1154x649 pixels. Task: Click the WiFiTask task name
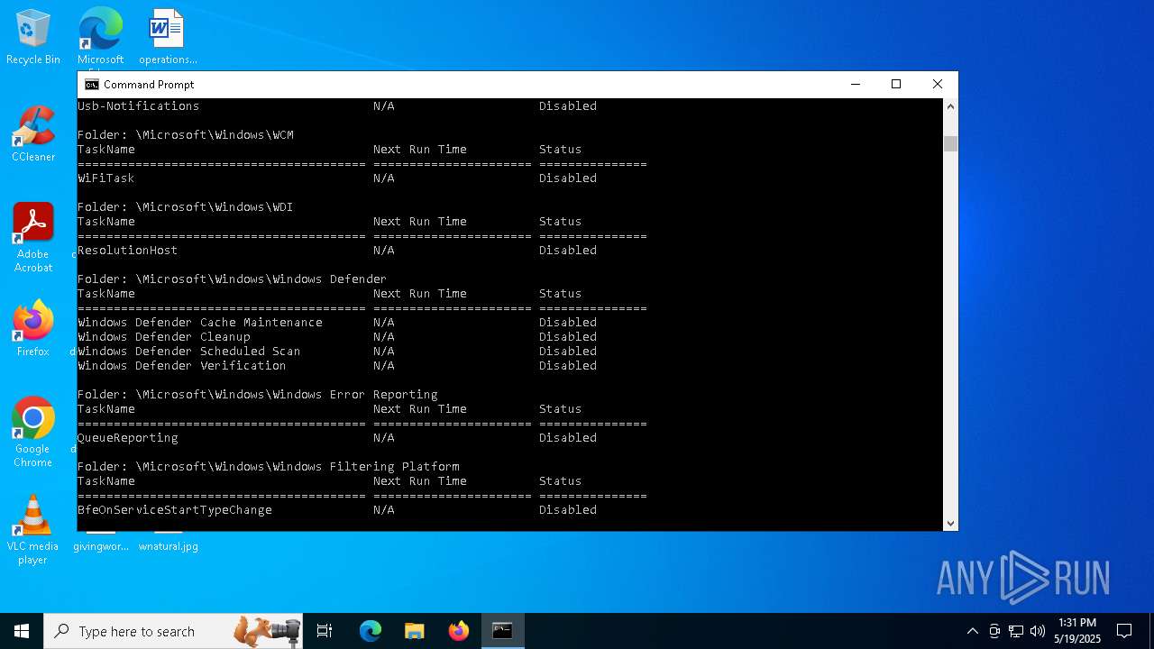(105, 178)
